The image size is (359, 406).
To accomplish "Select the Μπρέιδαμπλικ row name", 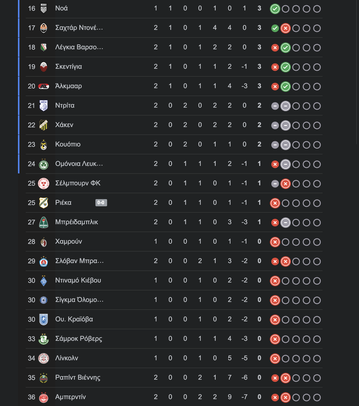I will (x=77, y=222).
